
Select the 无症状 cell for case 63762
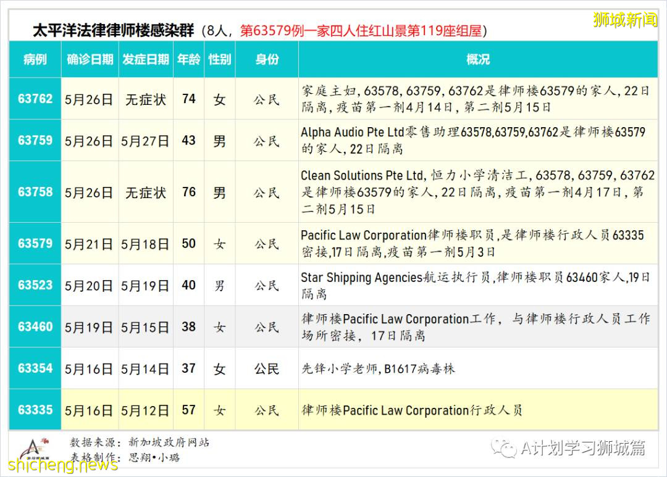tap(145, 99)
